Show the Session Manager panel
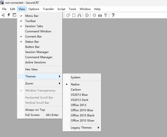Viewport: 167px width, 137px height. (x=40, y=52)
